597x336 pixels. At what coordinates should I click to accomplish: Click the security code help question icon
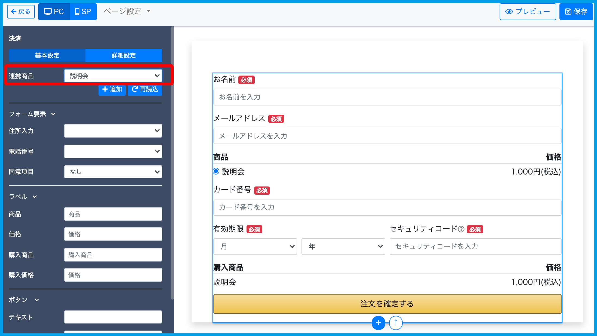[461, 229]
